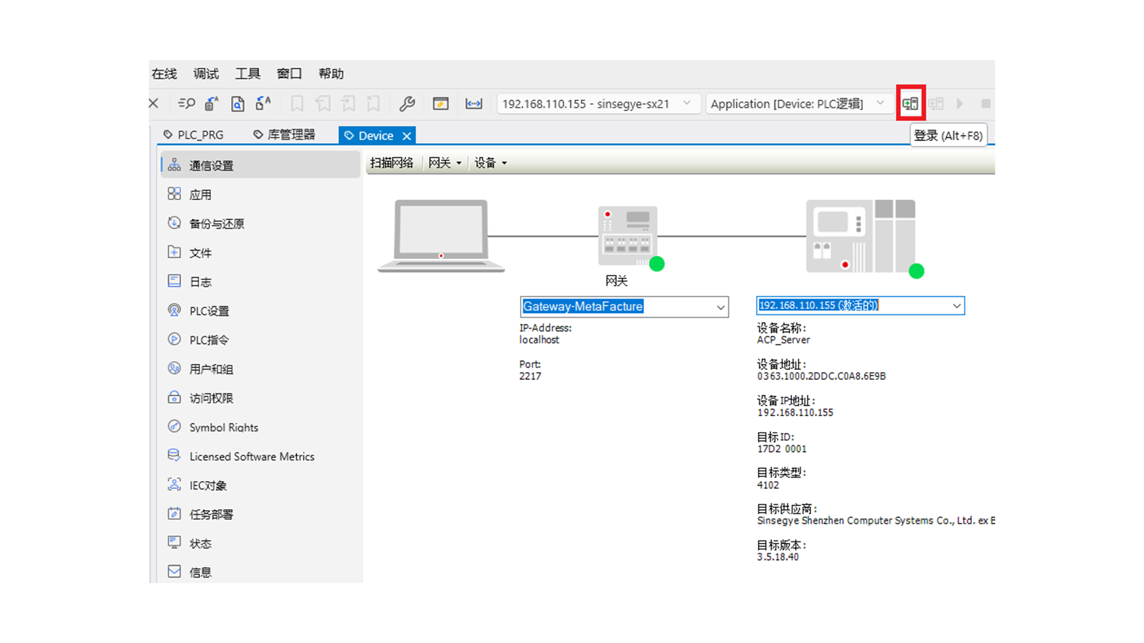1144x643 pixels.
Task: Click the 扫描网络 button
Action: click(391, 163)
